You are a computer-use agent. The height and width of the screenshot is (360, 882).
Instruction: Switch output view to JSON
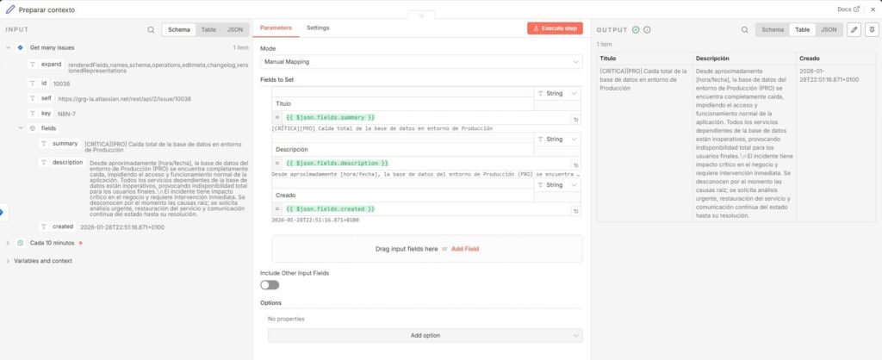pos(829,30)
